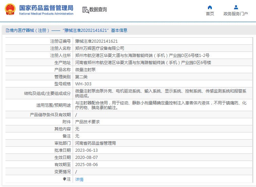Click the 附件 label
This screenshot has width=256, height=187.
67,122
